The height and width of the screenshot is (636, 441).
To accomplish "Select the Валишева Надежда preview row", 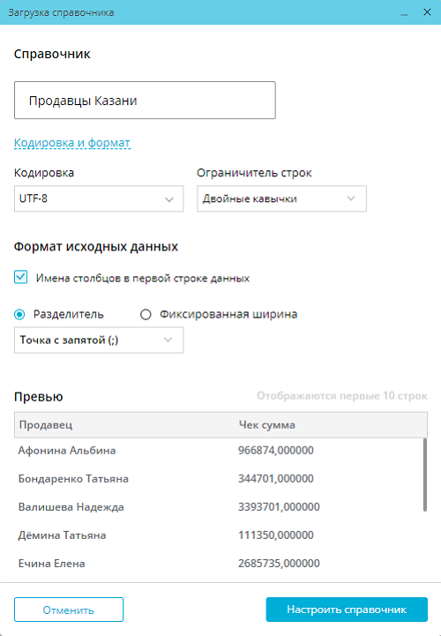I will [x=218, y=507].
